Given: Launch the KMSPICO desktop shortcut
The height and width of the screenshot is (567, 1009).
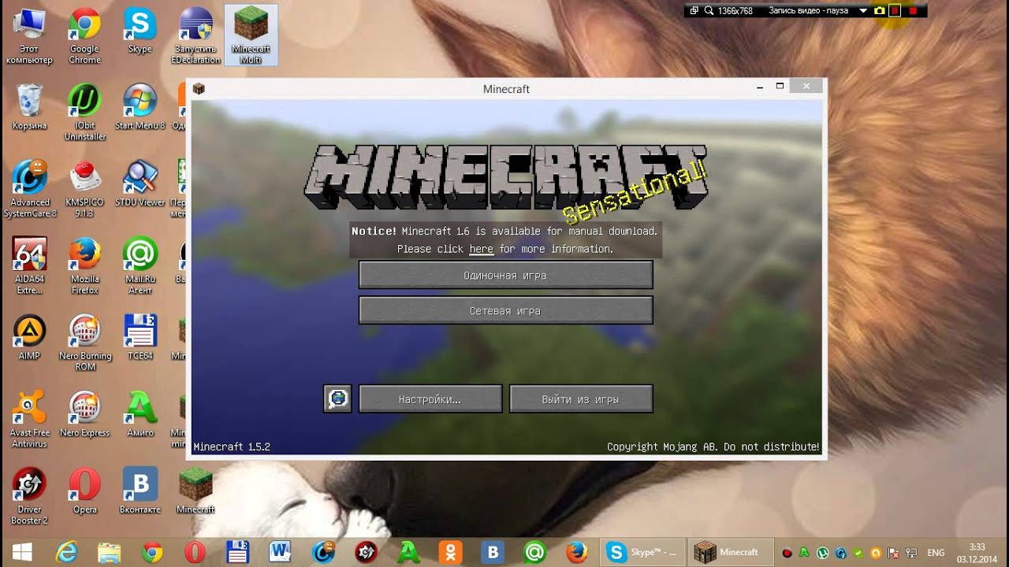Looking at the screenshot, I should [84, 189].
